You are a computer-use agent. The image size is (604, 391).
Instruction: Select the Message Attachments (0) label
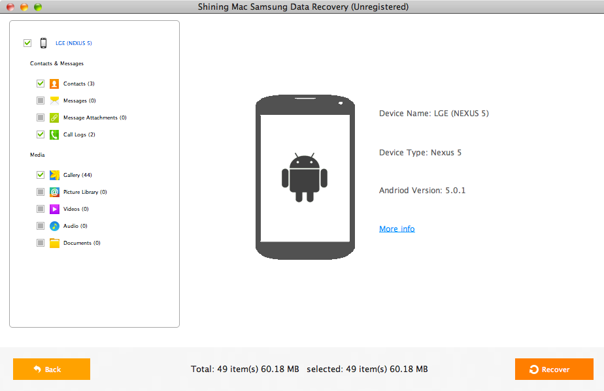point(95,117)
